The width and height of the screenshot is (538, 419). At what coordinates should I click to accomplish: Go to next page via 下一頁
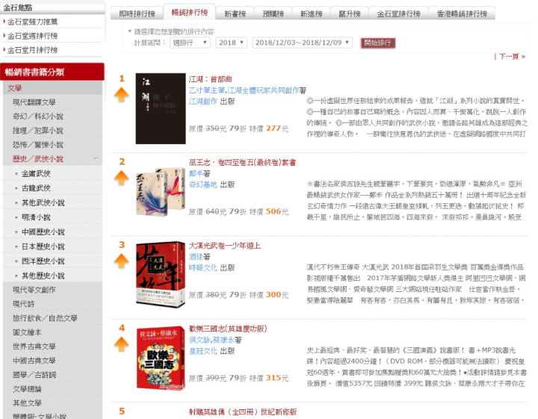[510, 57]
